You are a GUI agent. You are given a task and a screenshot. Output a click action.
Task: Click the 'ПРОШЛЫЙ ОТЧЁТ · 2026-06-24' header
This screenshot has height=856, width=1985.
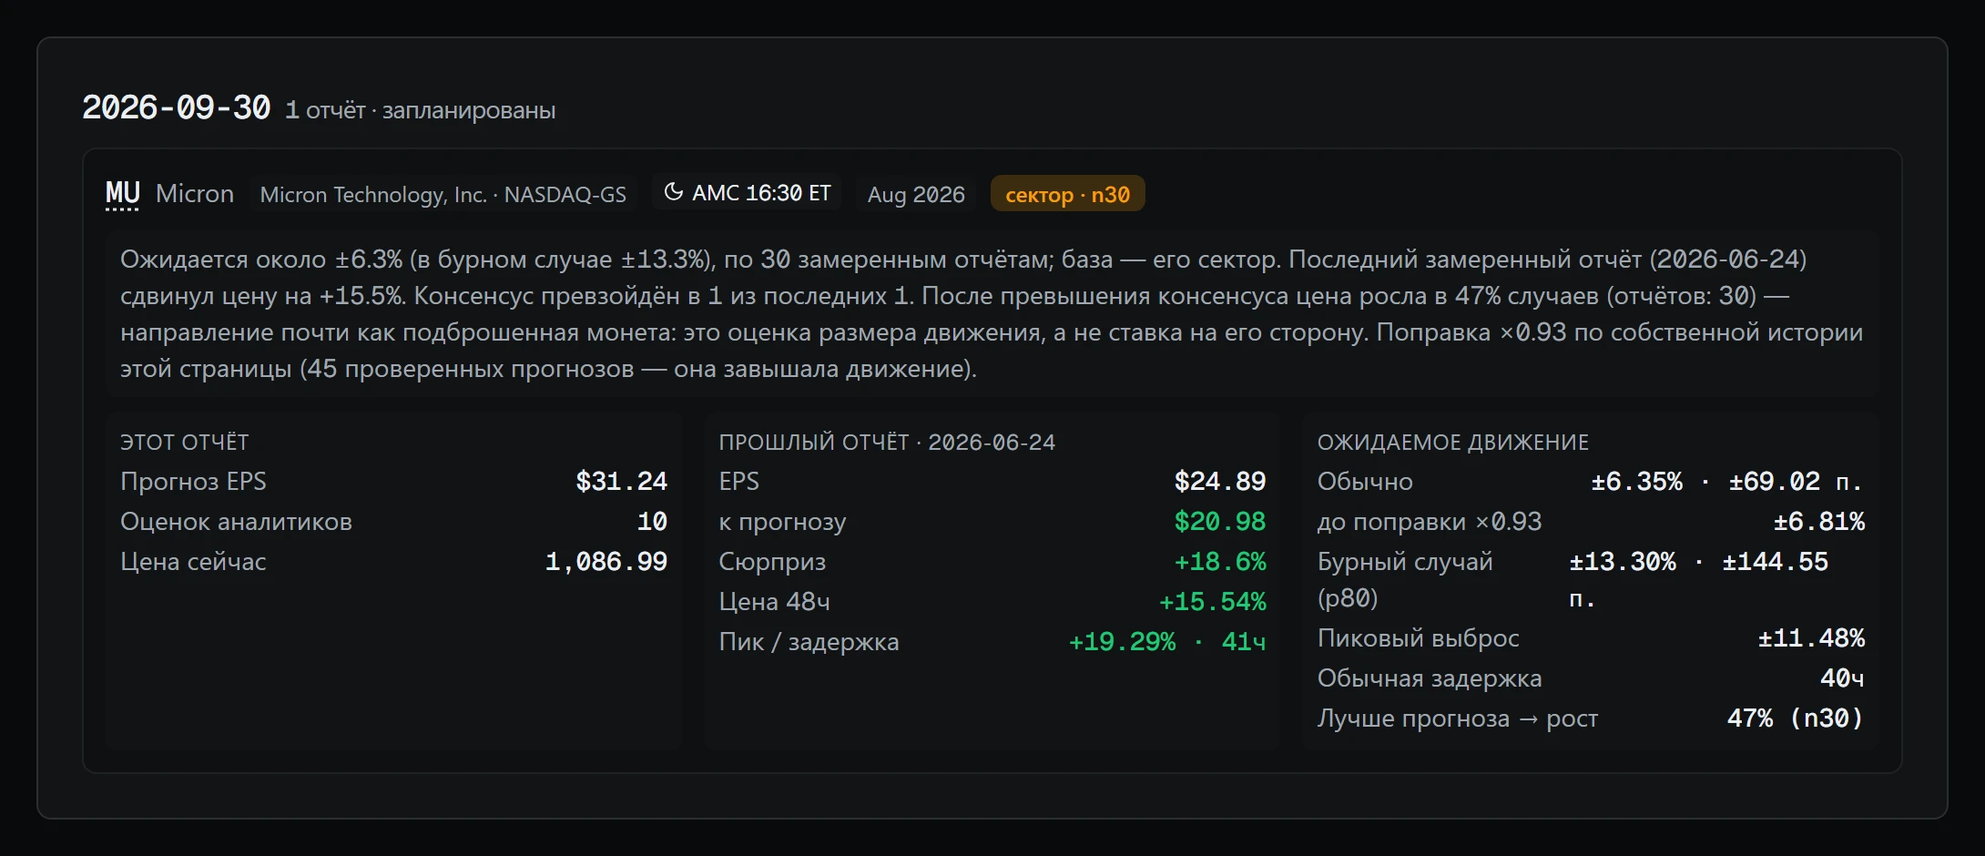pos(887,442)
